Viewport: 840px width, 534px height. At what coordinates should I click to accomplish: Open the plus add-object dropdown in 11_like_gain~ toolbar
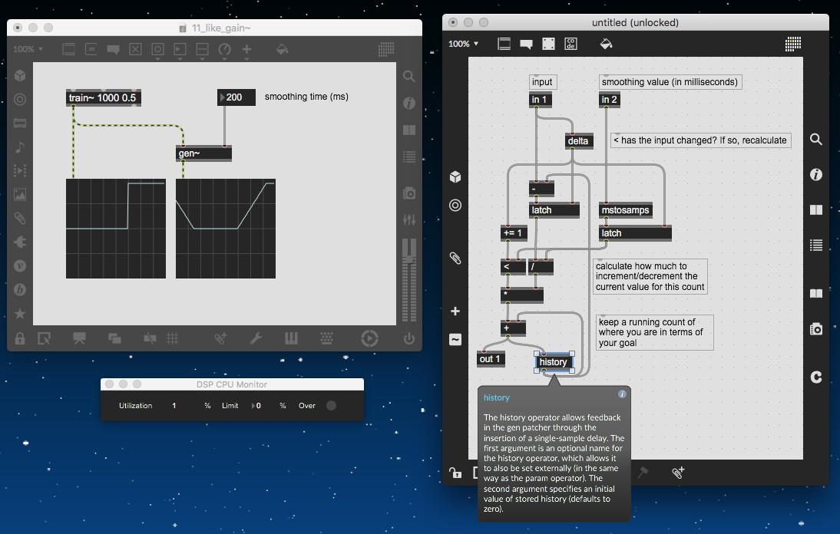tap(247, 50)
